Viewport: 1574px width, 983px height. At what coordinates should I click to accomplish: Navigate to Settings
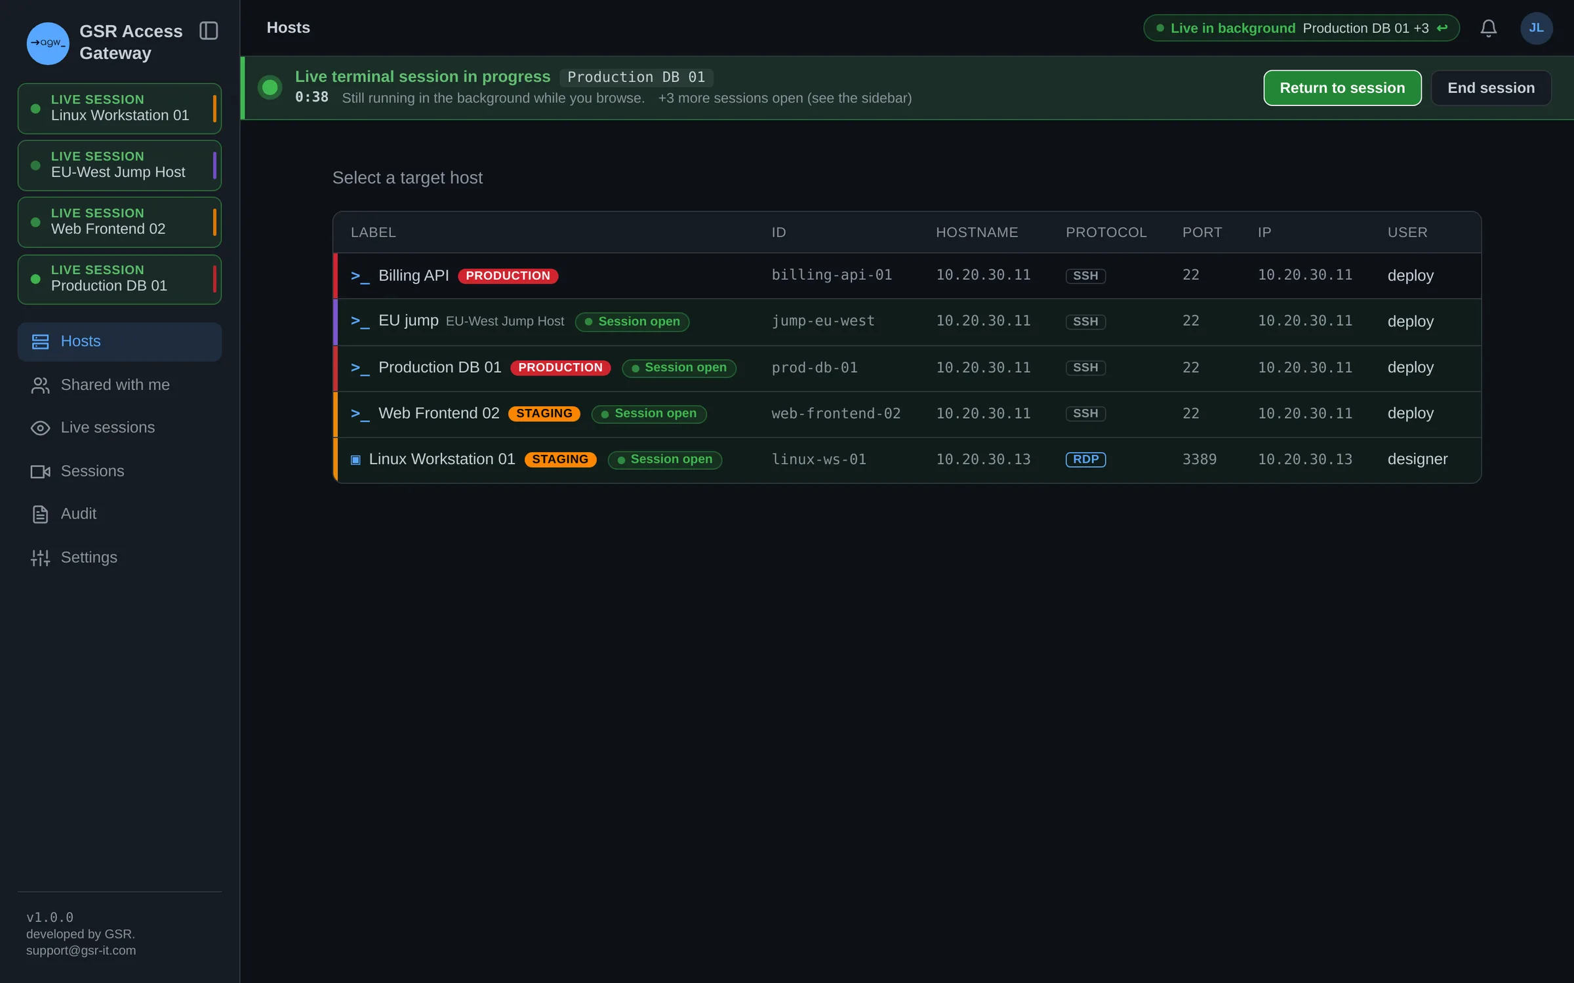[x=119, y=558]
